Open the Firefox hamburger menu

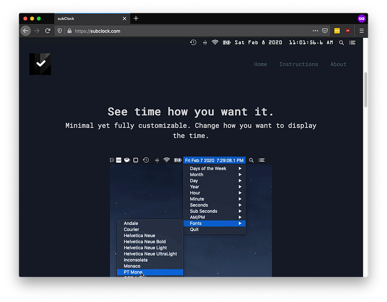tap(361, 31)
